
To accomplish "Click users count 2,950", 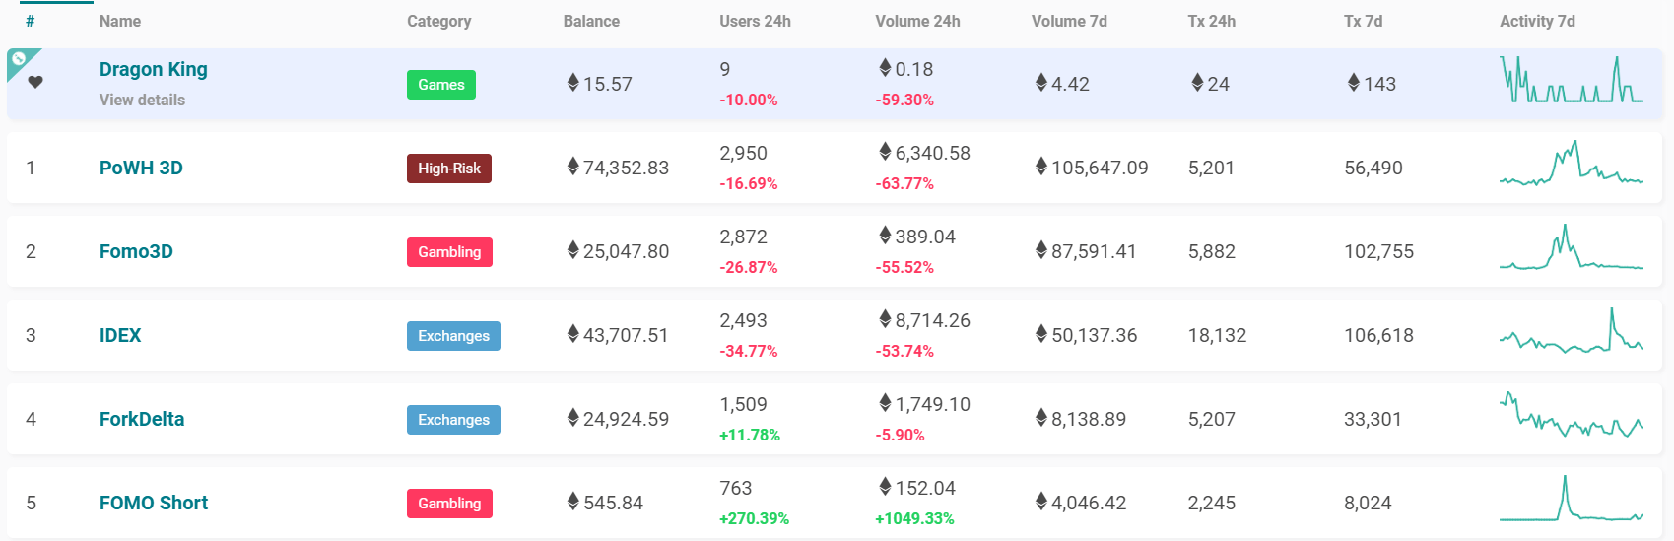I will 743,153.
